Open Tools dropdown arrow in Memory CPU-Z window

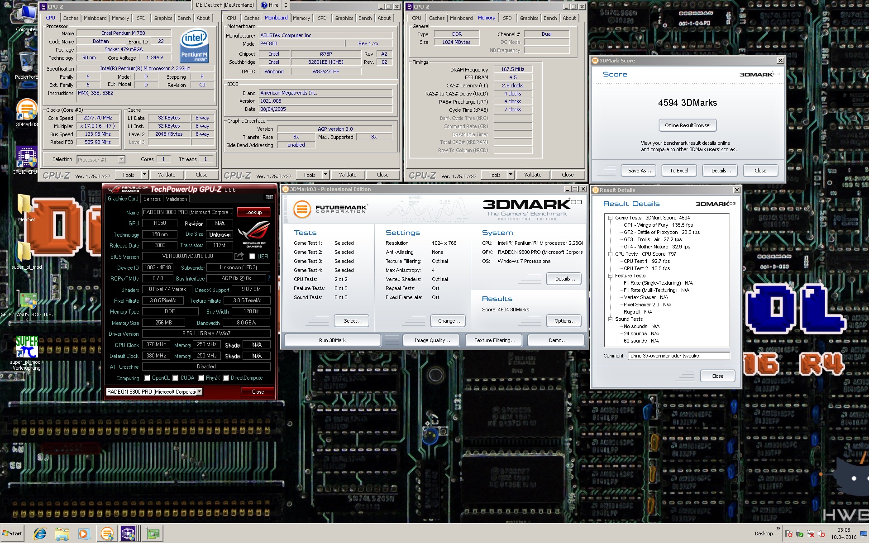pos(511,175)
